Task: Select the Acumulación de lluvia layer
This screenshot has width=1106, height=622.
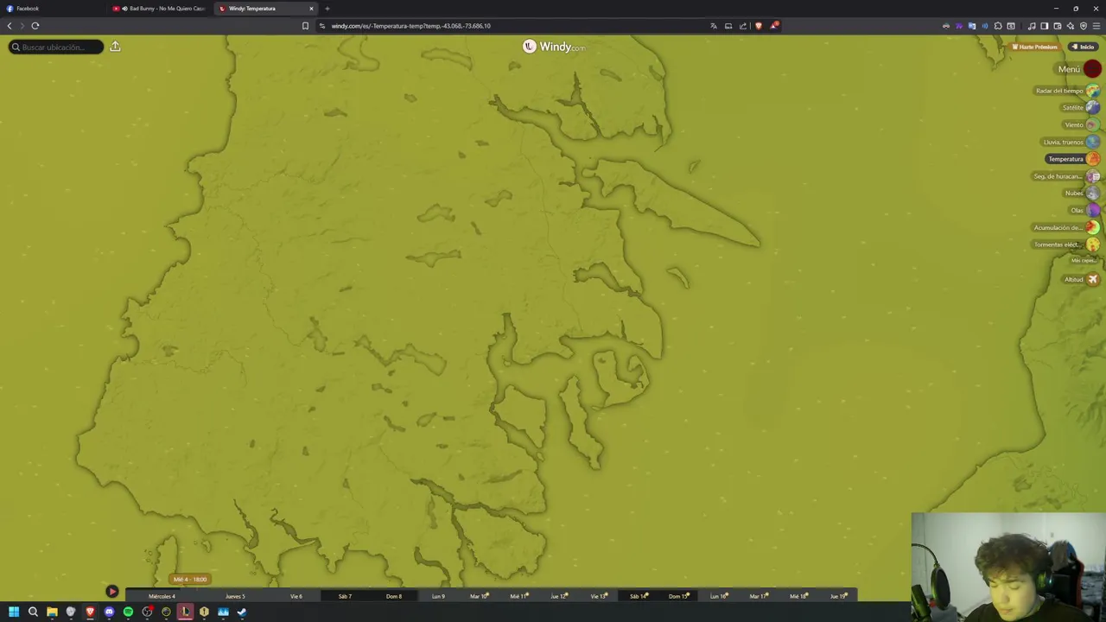Action: click(1066, 228)
